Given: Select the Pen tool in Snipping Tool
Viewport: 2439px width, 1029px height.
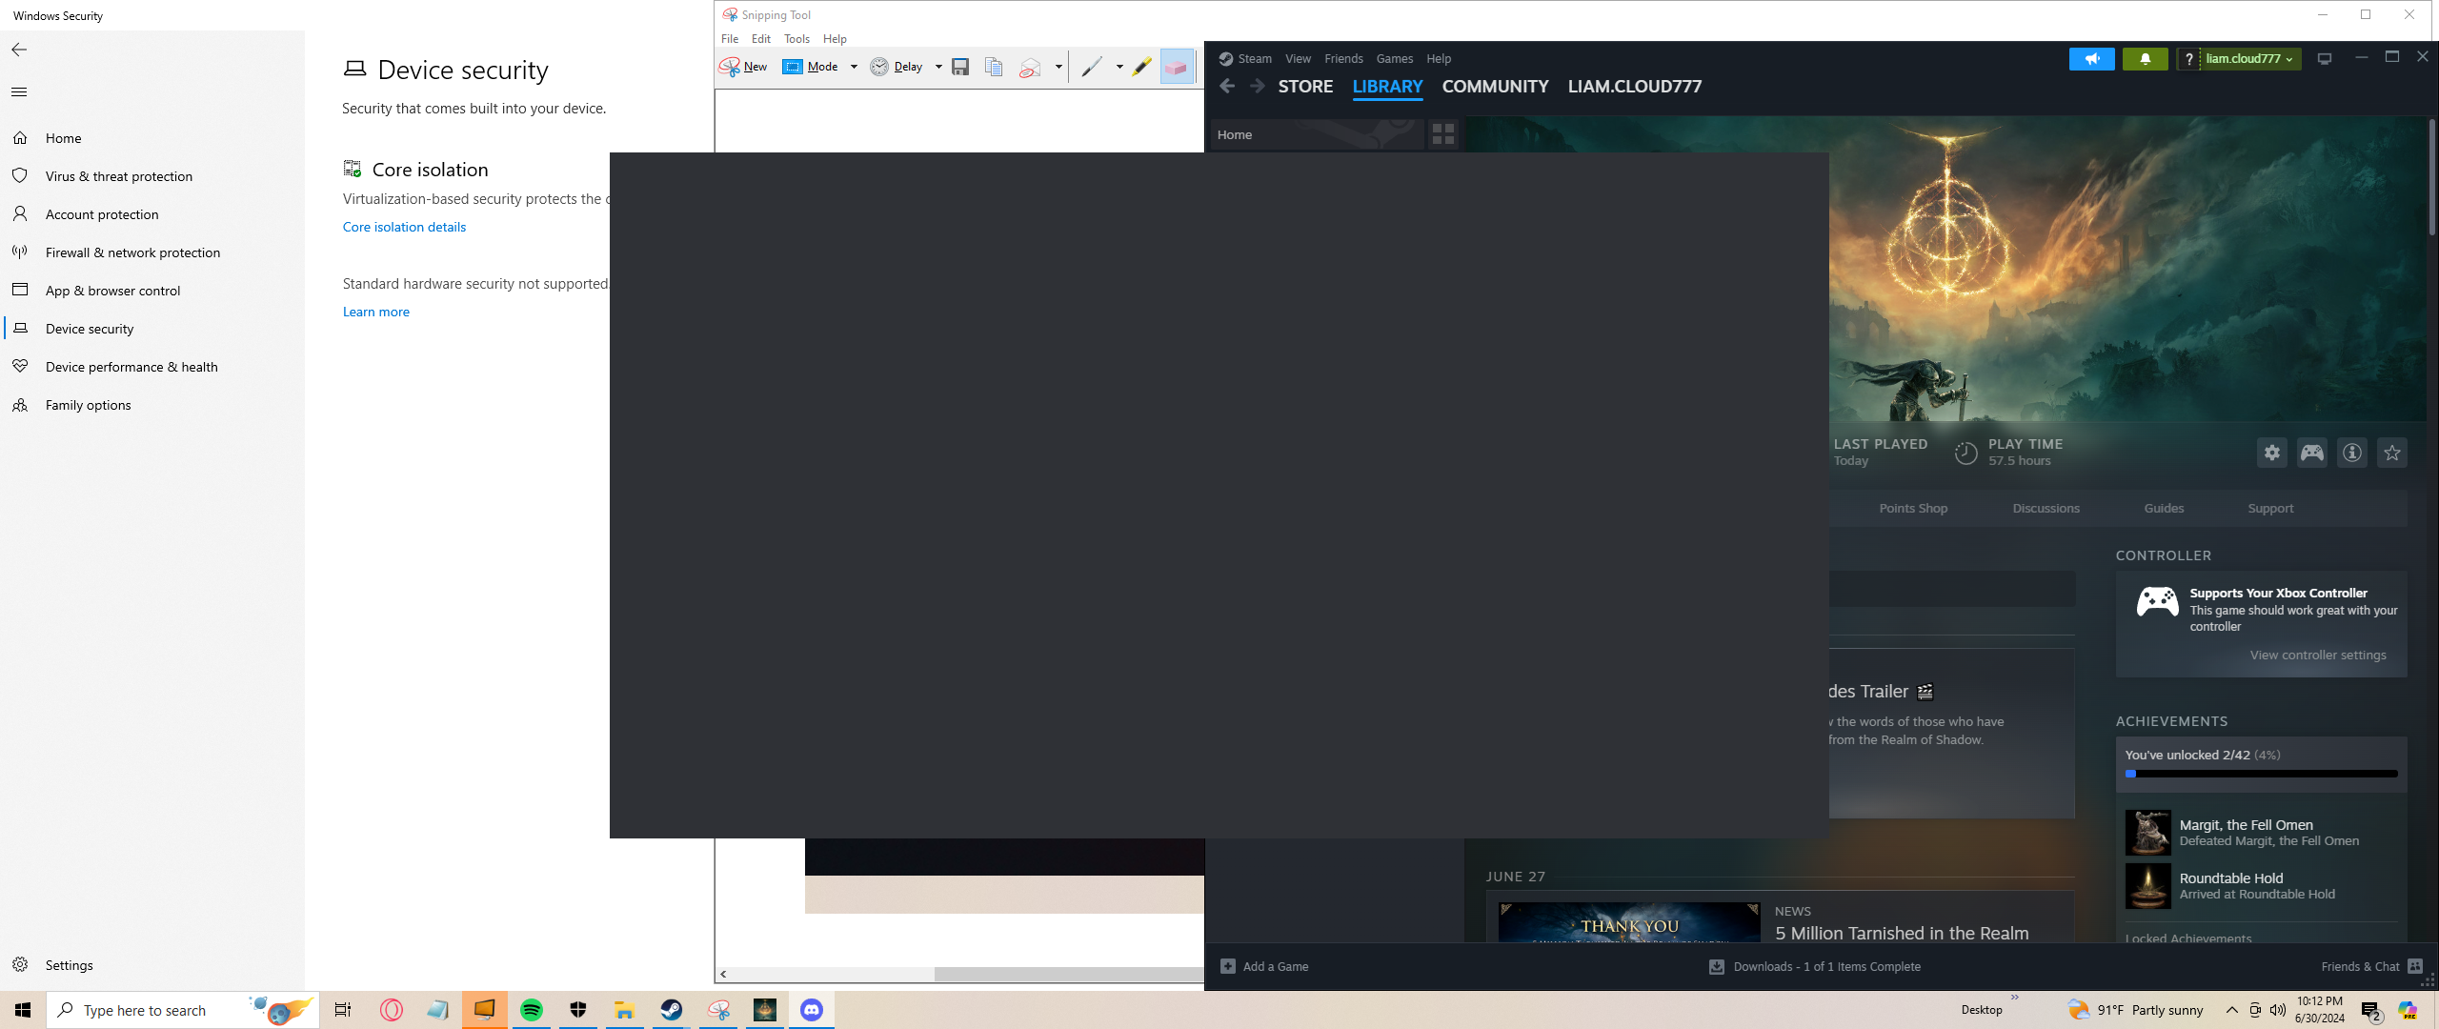Looking at the screenshot, I should [x=1092, y=67].
